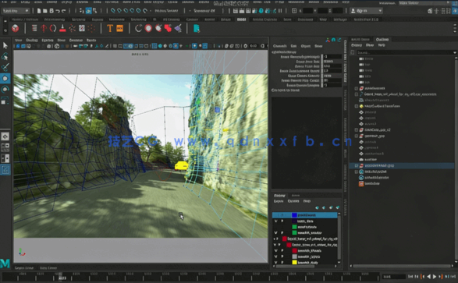
Task: Click the orange T text shelf icon
Action: 110,28
